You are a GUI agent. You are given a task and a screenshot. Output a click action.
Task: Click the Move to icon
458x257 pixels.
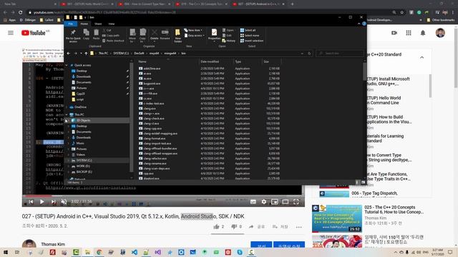[132, 36]
